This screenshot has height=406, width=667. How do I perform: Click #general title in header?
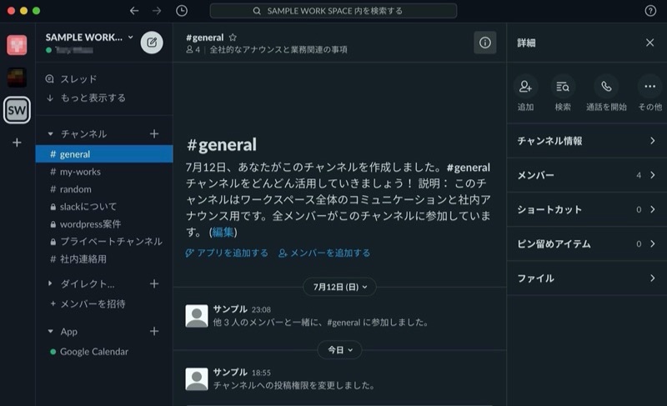pos(204,38)
